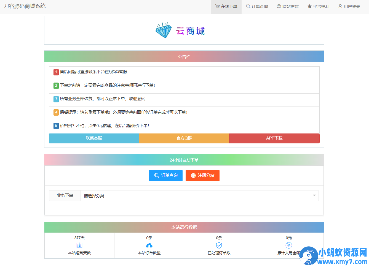Click the red APP下载 button
The image size is (369, 270).
(x=274, y=138)
